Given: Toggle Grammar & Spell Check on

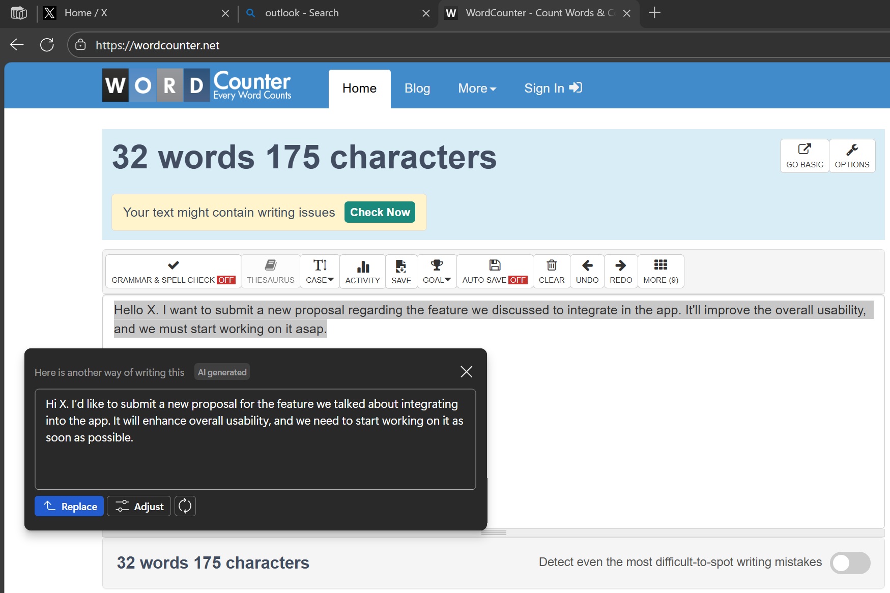Looking at the screenshot, I should pyautogui.click(x=173, y=272).
